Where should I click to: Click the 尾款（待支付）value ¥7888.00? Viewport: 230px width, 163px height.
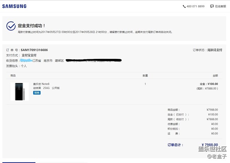click(212, 119)
